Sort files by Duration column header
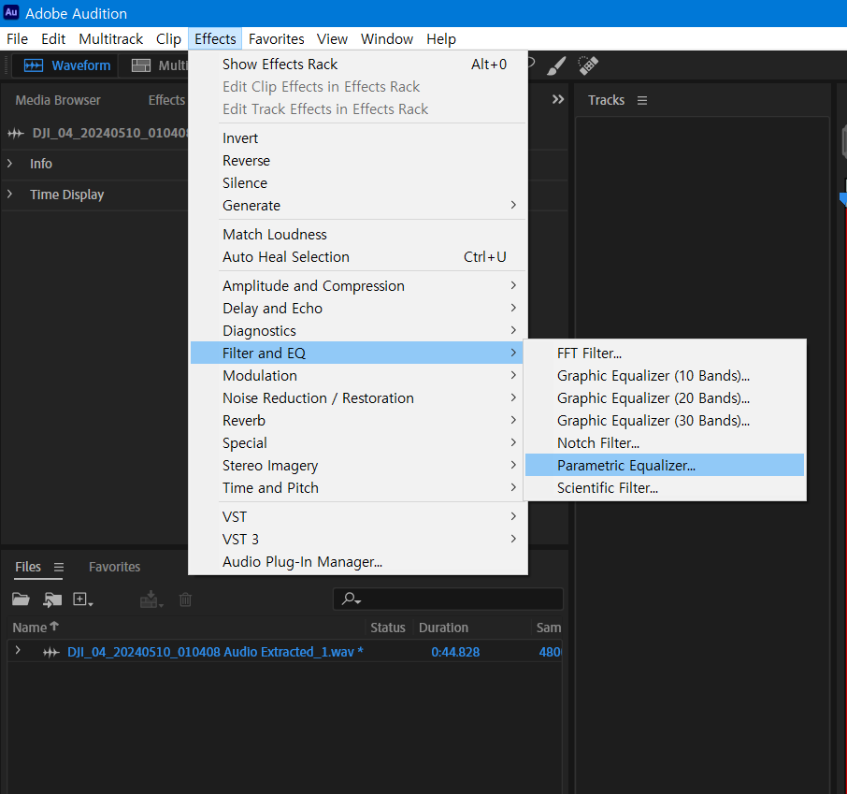Screen dimensions: 847x794 click(x=443, y=628)
